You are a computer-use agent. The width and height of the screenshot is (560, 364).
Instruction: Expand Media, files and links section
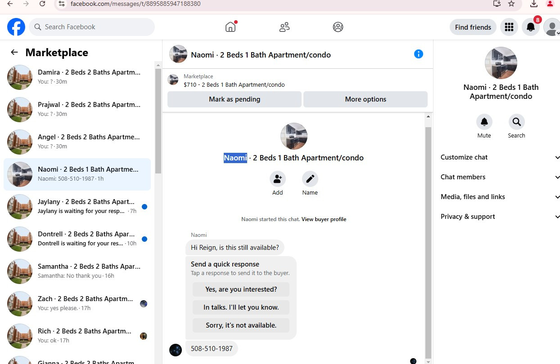click(x=500, y=197)
